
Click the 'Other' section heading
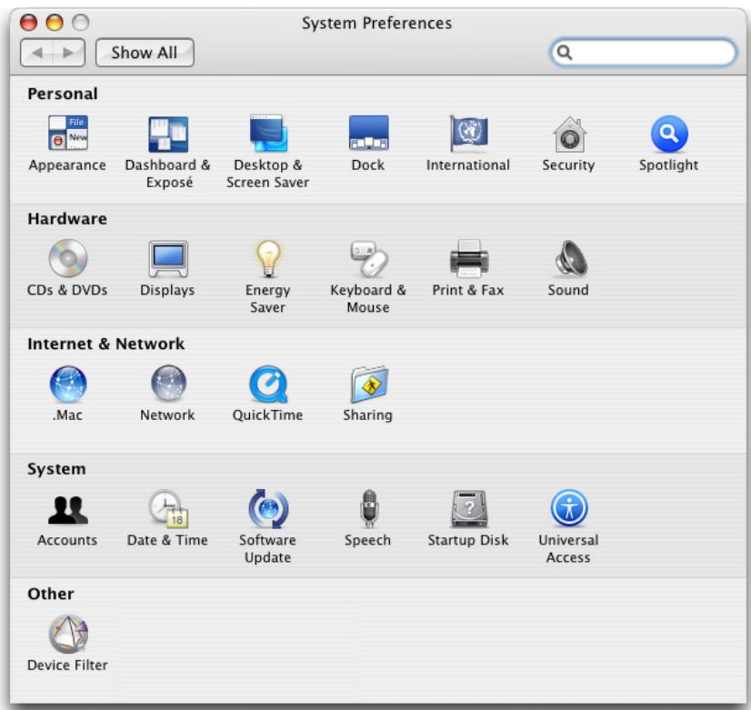pyautogui.click(x=51, y=595)
